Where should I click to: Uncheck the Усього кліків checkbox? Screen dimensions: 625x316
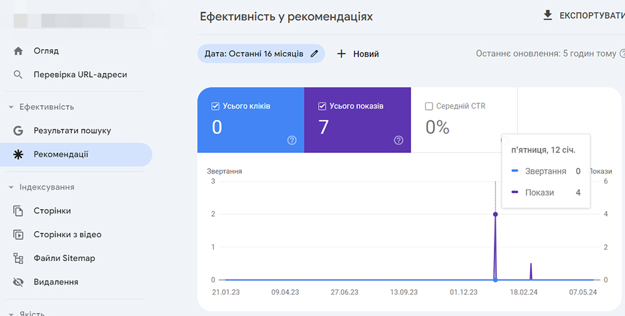pos(215,106)
